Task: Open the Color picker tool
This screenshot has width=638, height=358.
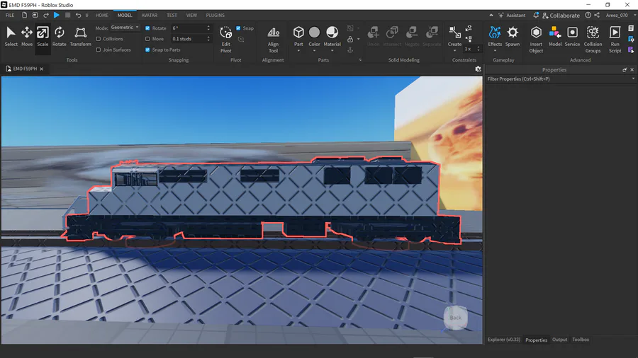Action: click(314, 37)
